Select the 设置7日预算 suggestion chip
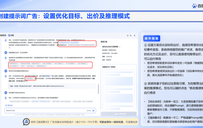 tap(61, 101)
